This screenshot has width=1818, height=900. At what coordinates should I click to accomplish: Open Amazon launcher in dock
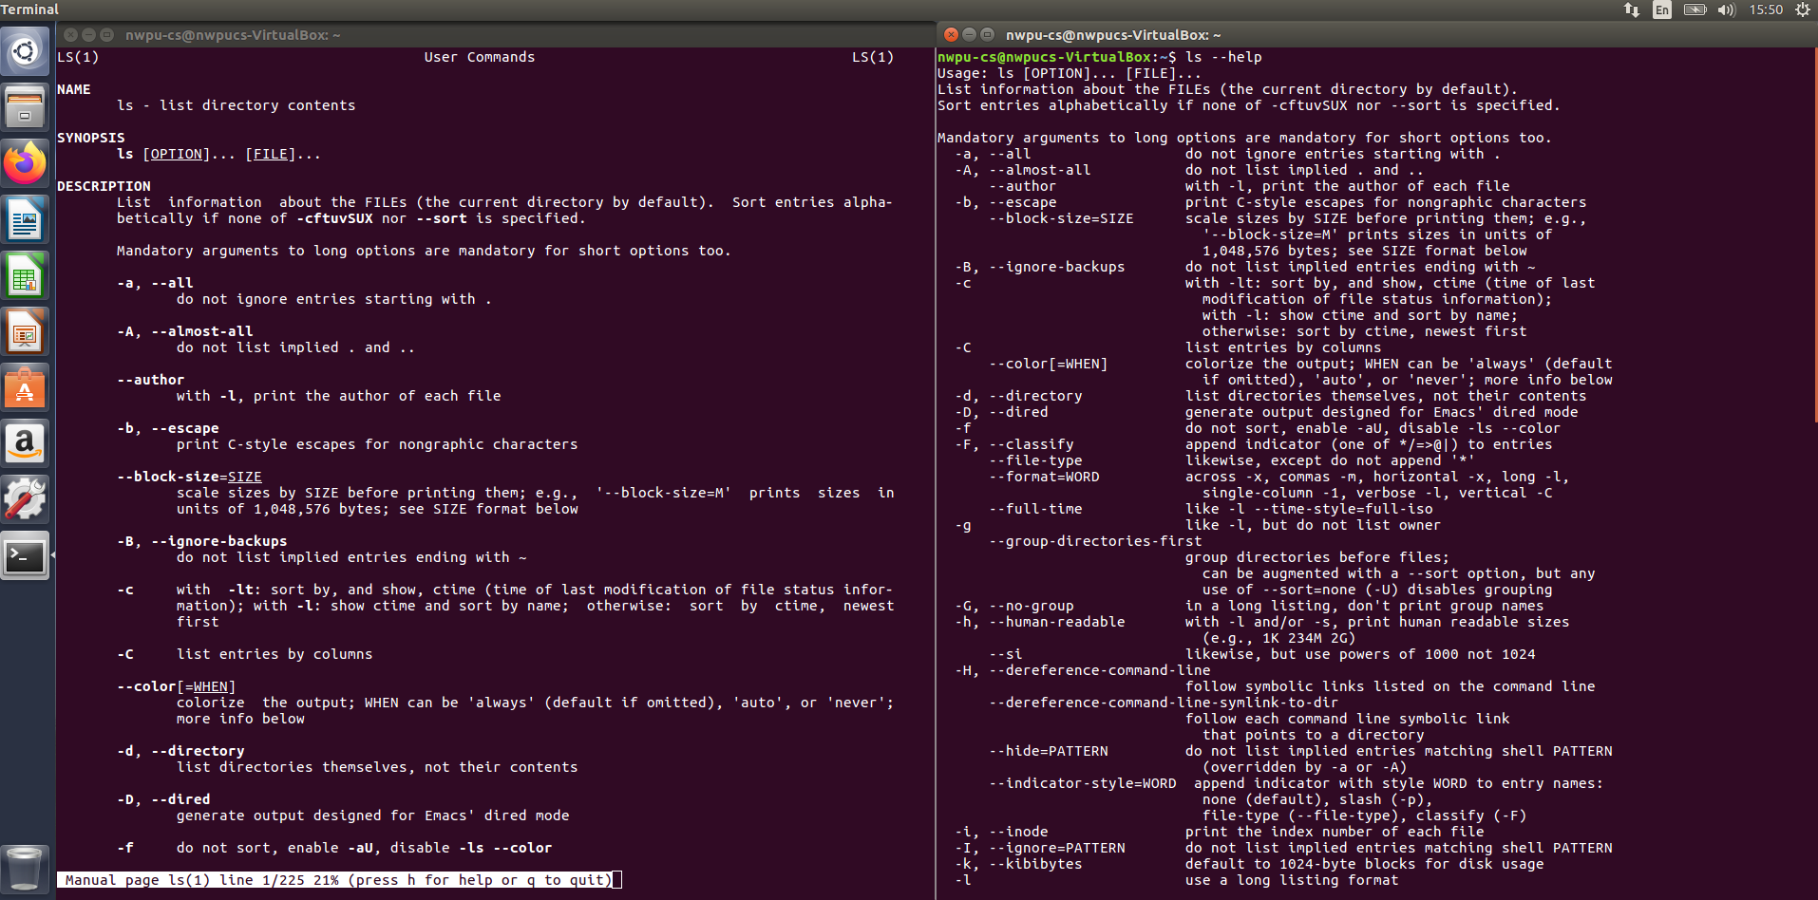click(x=26, y=443)
